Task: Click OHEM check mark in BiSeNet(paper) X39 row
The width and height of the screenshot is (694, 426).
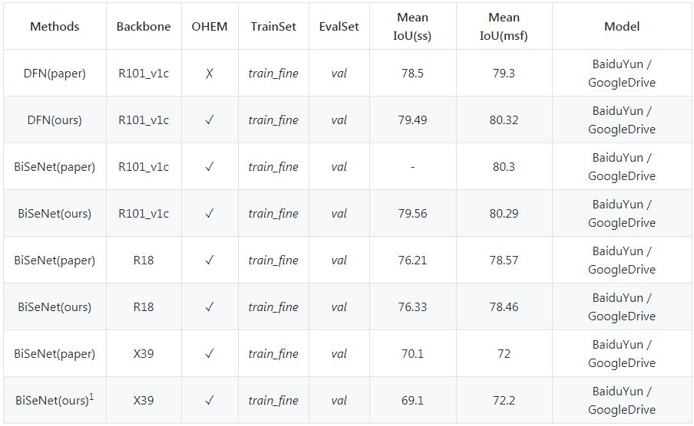Action: coord(210,354)
